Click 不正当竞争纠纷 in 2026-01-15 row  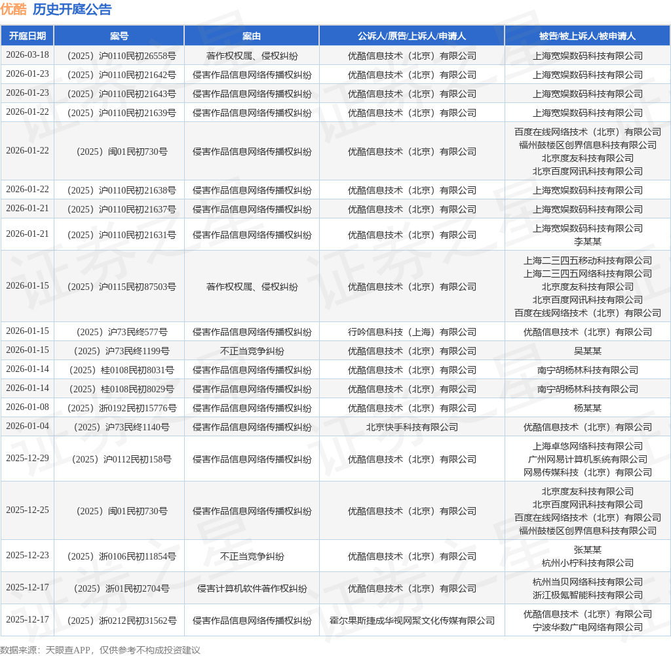pos(252,351)
